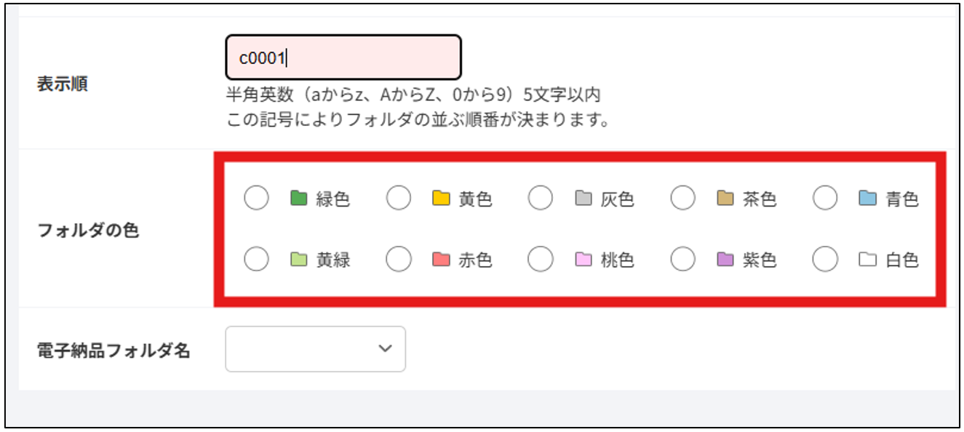Click the blue folder icon (青色)
Screen dimensions: 964x432
(868, 198)
